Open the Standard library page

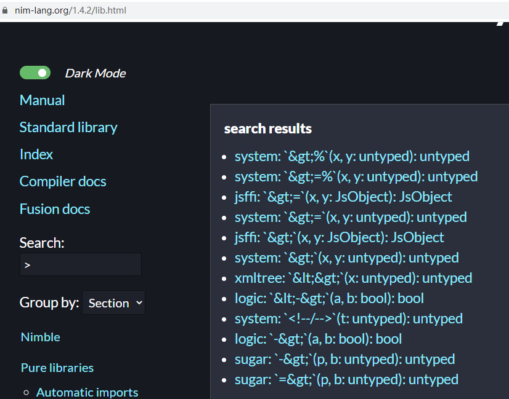tap(68, 127)
